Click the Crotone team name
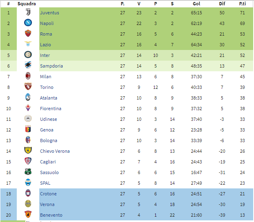Image resolution: width=254 pixels, height=222 pixels. pos(48,194)
